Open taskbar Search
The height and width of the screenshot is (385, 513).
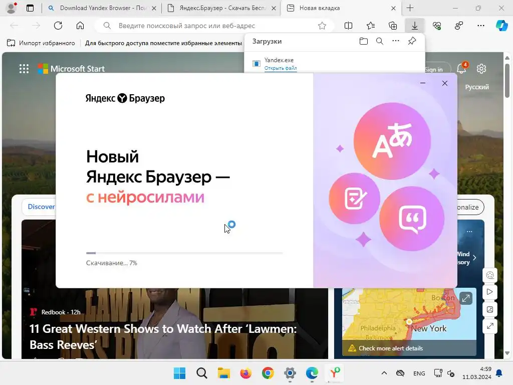pos(201,373)
